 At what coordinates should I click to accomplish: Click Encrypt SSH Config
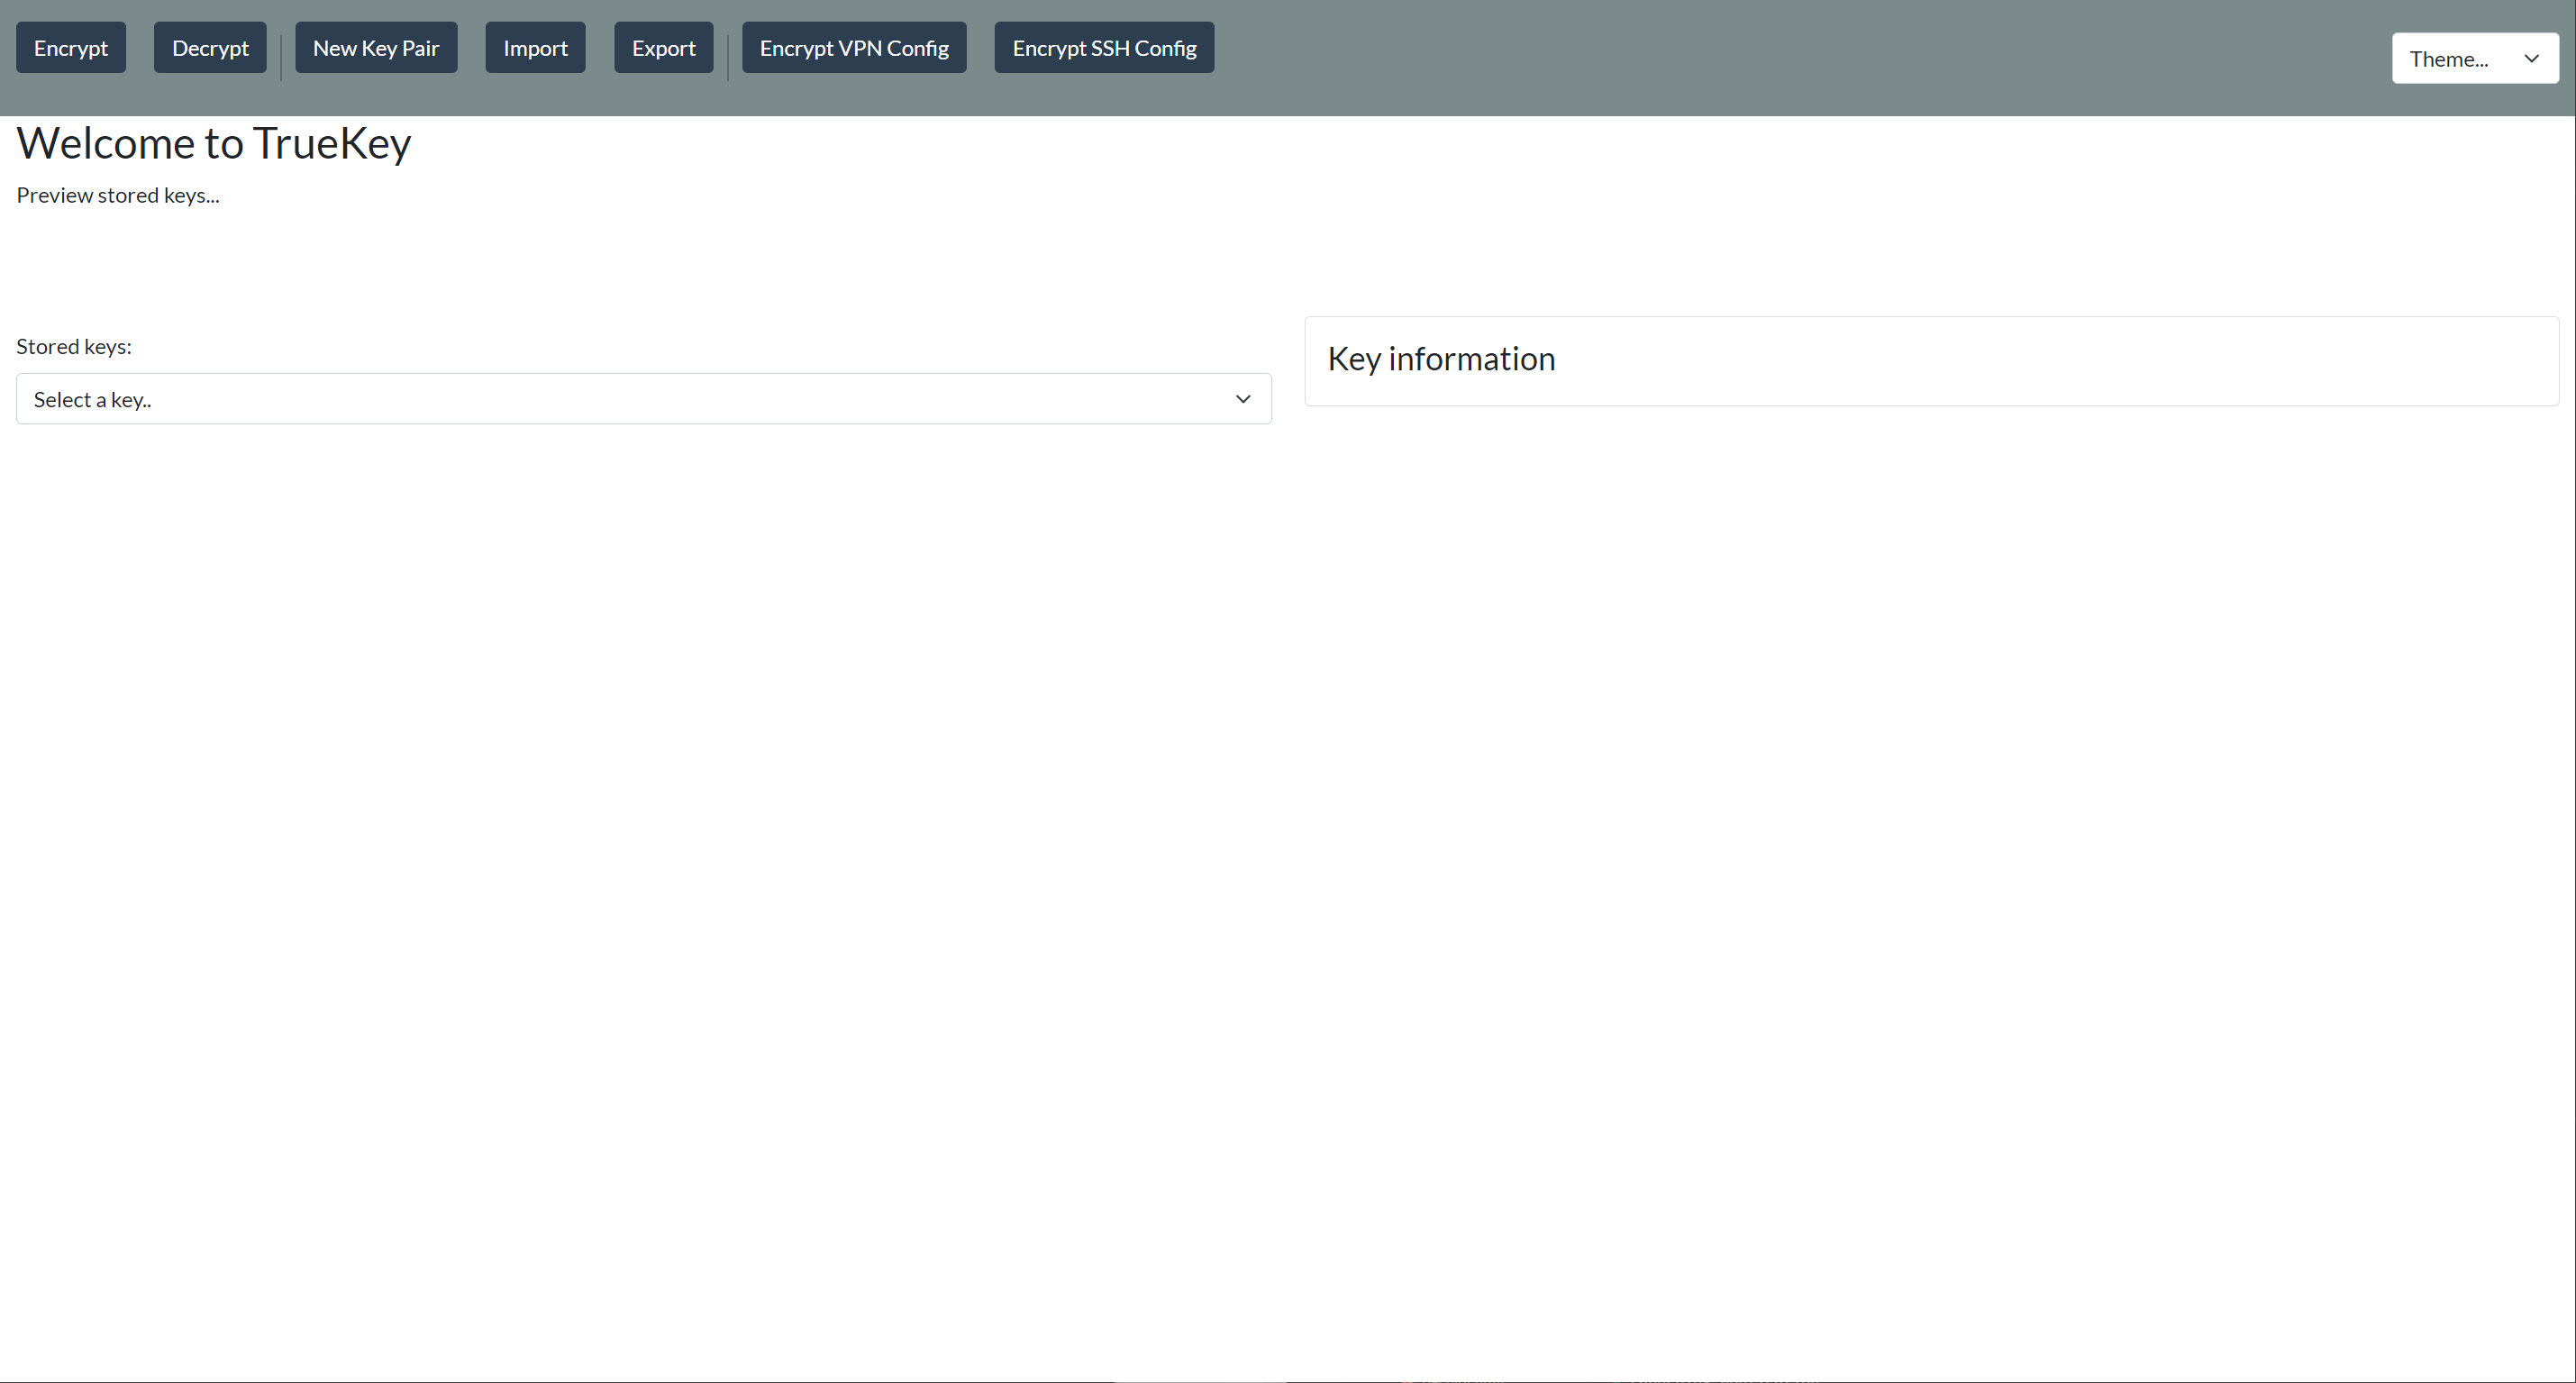click(x=1104, y=47)
